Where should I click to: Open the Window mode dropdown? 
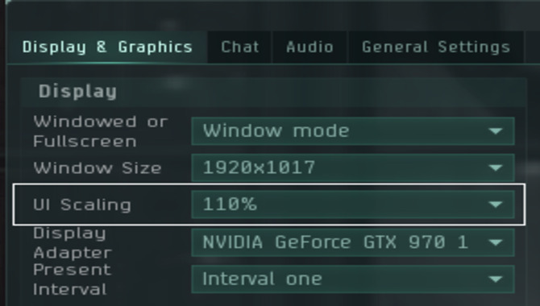point(353,131)
